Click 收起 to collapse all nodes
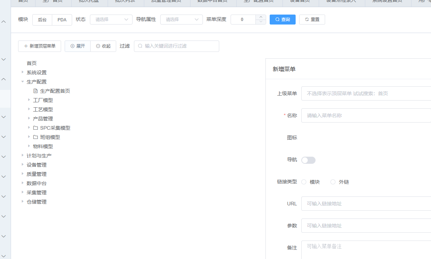Image resolution: width=431 pixels, height=259 pixels. click(103, 46)
